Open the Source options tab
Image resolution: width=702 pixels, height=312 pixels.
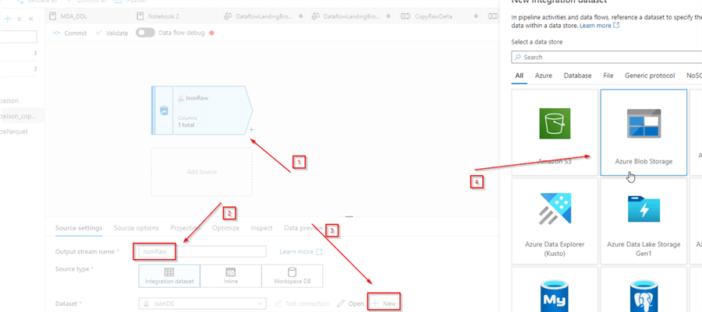pyautogui.click(x=136, y=228)
